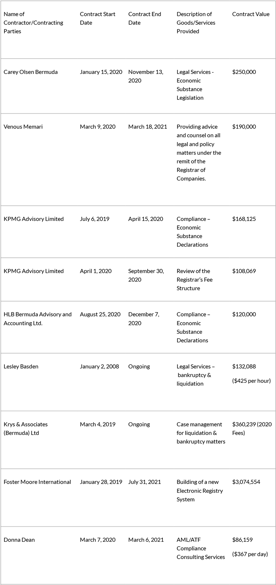This screenshot has height=585, width=276.
Task: Click the Contract Value column header
Action: point(250,14)
